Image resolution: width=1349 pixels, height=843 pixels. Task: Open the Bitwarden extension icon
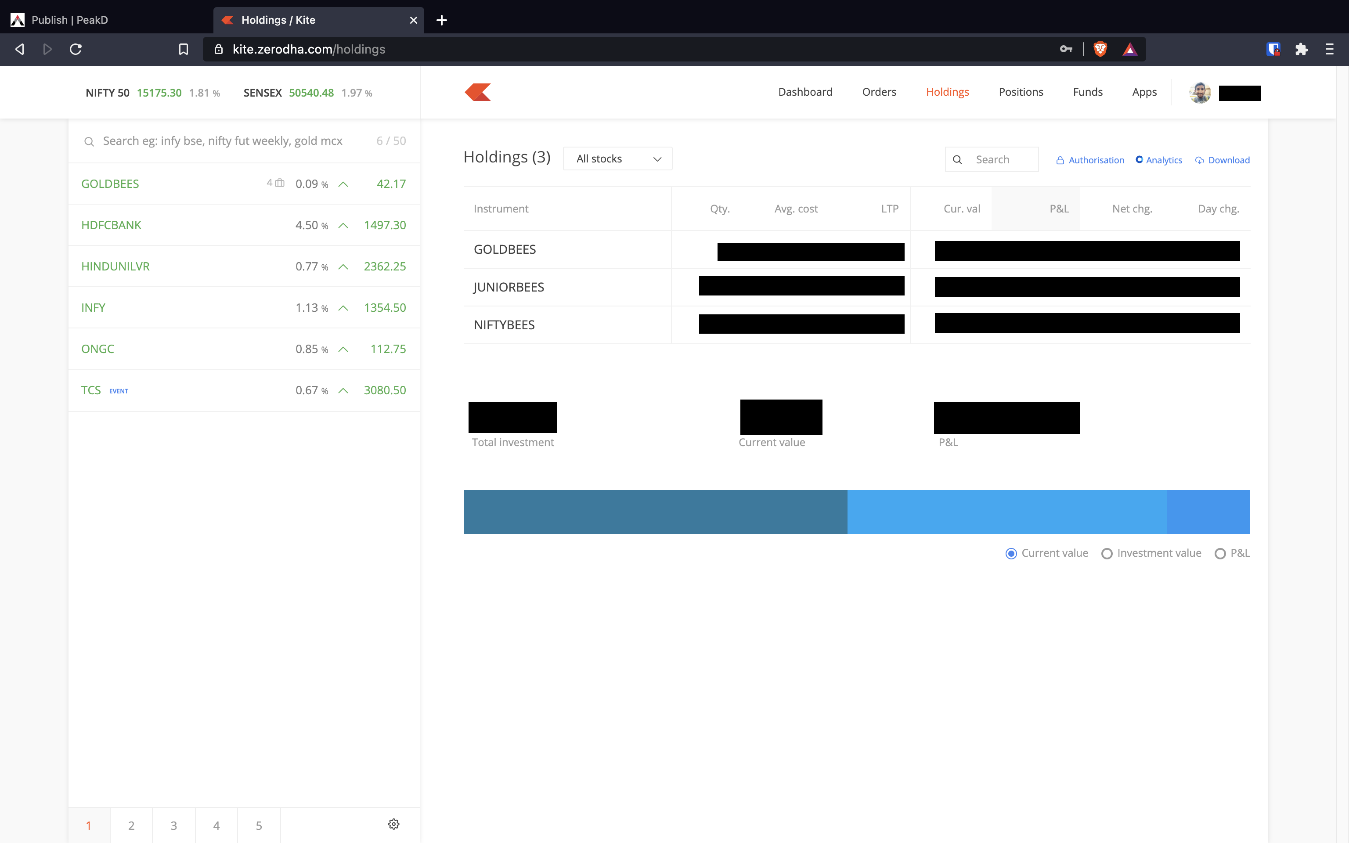[1273, 49]
